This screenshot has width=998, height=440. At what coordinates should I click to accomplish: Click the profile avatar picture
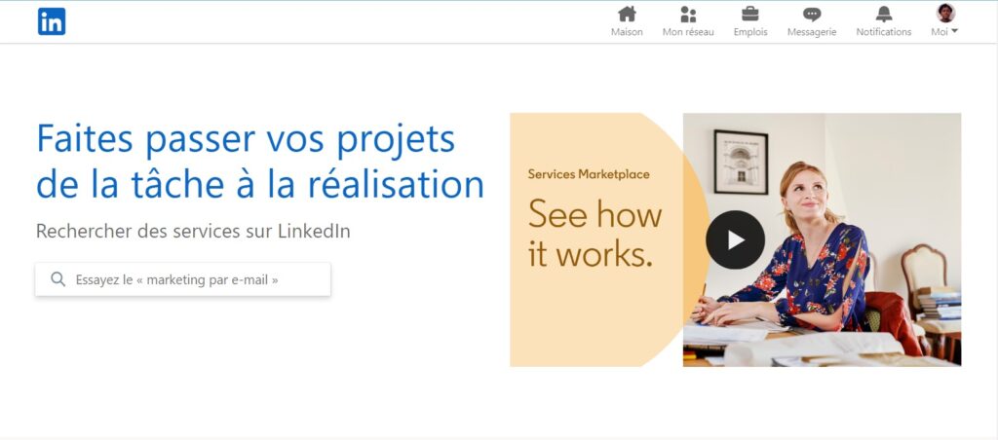click(x=945, y=13)
